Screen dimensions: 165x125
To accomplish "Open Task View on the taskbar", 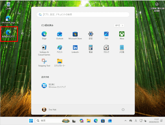I will [74, 121].
